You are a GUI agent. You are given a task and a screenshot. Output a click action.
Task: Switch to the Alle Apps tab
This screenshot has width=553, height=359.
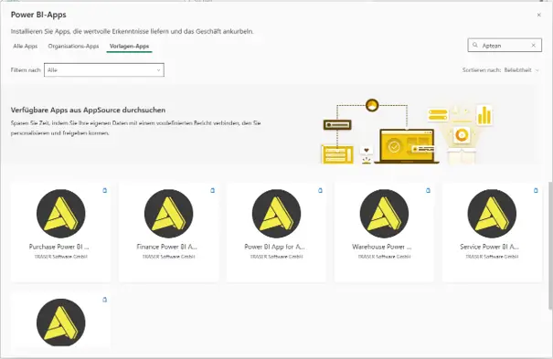pyautogui.click(x=26, y=47)
